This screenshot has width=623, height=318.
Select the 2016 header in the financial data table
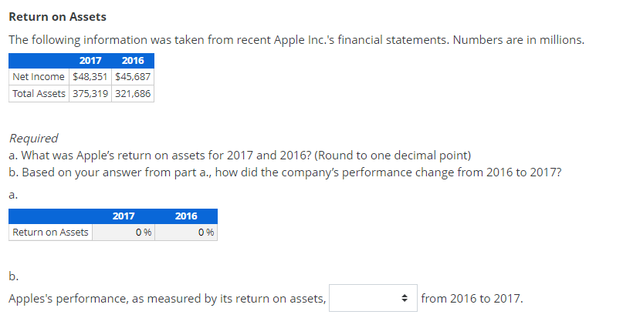pyautogui.click(x=133, y=61)
